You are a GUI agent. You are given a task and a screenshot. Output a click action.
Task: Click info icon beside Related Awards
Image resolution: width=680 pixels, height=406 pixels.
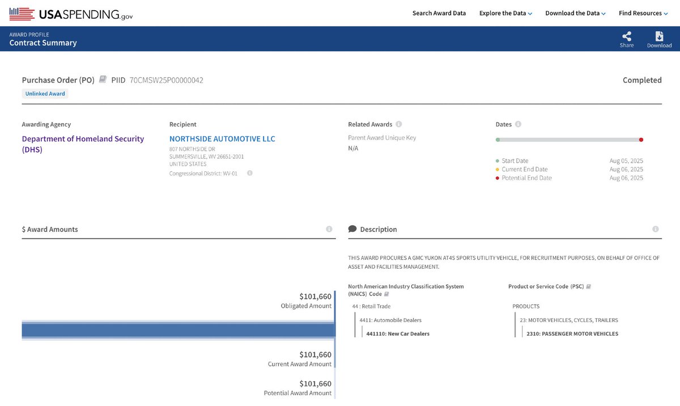point(399,124)
